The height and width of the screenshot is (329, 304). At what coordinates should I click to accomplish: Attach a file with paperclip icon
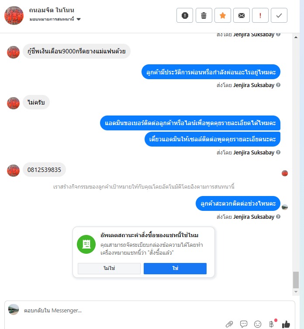(229, 324)
